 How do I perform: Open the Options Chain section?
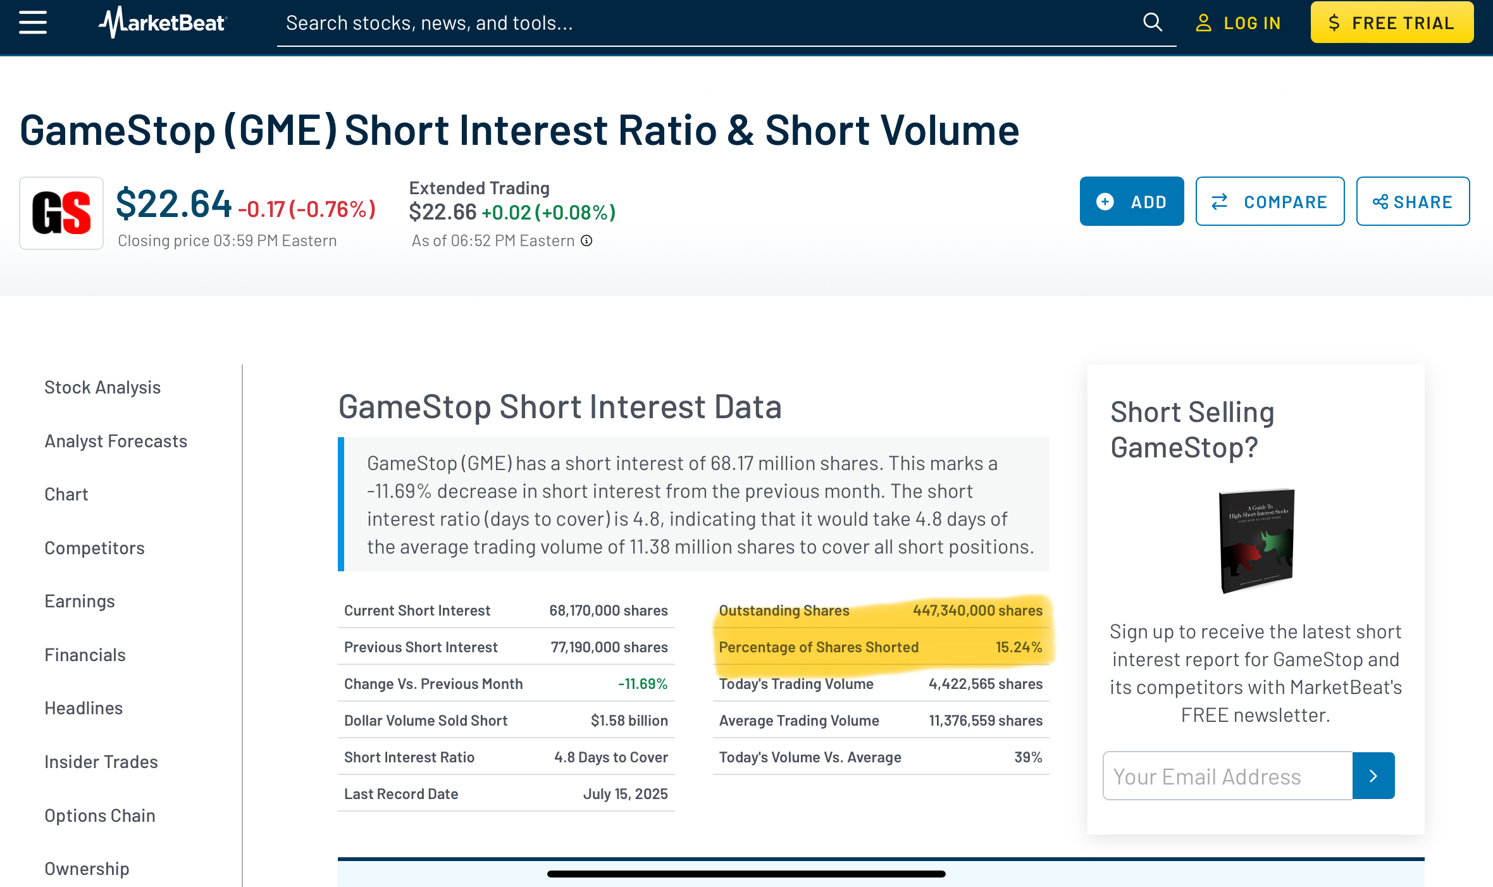pos(100,816)
